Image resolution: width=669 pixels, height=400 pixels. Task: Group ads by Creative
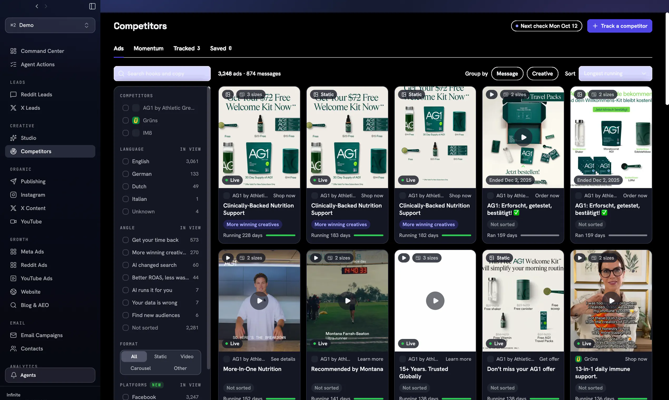coord(542,74)
